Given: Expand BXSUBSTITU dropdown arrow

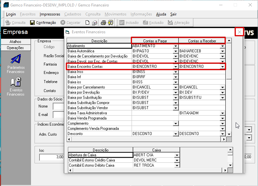Looking at the screenshot, I should 223,98.
